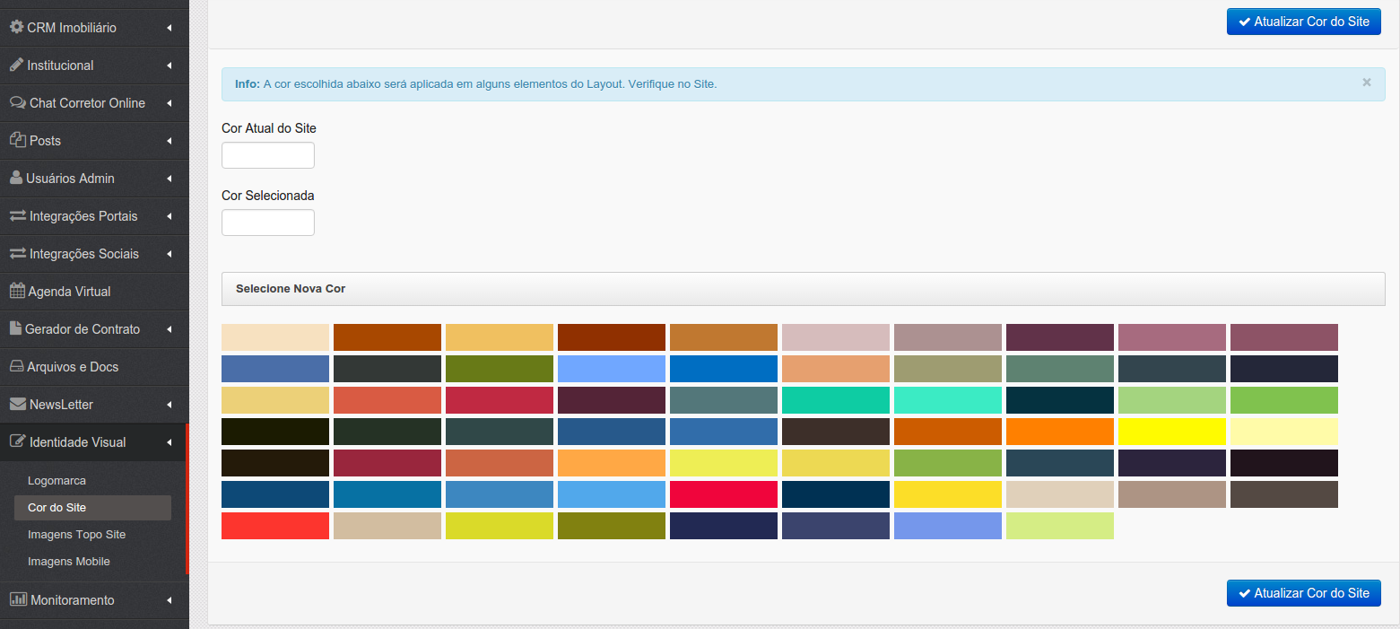Click the Institucional pencil icon
Viewport: 1400px width, 629px height.
(x=16, y=65)
